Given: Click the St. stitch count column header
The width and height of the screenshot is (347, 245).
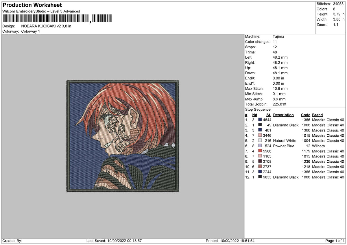Looking at the screenshot, I should click(269, 115).
